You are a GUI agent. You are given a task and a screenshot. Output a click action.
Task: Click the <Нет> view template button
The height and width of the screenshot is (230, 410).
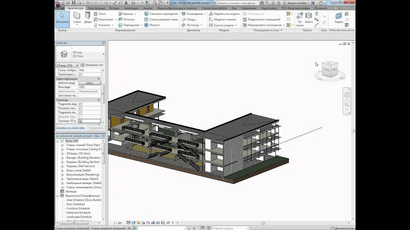coord(90,83)
